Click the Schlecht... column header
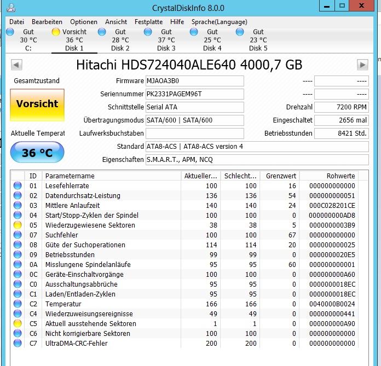 coord(240,176)
